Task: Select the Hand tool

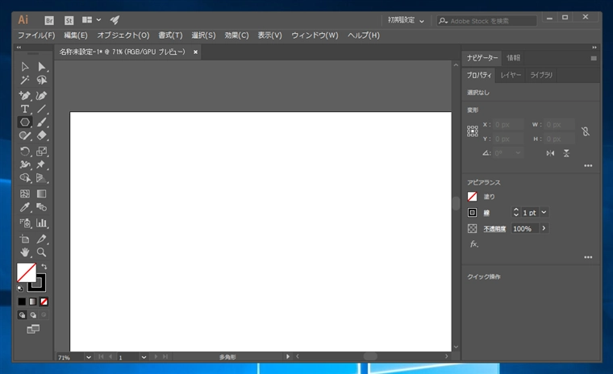Action: coord(25,252)
